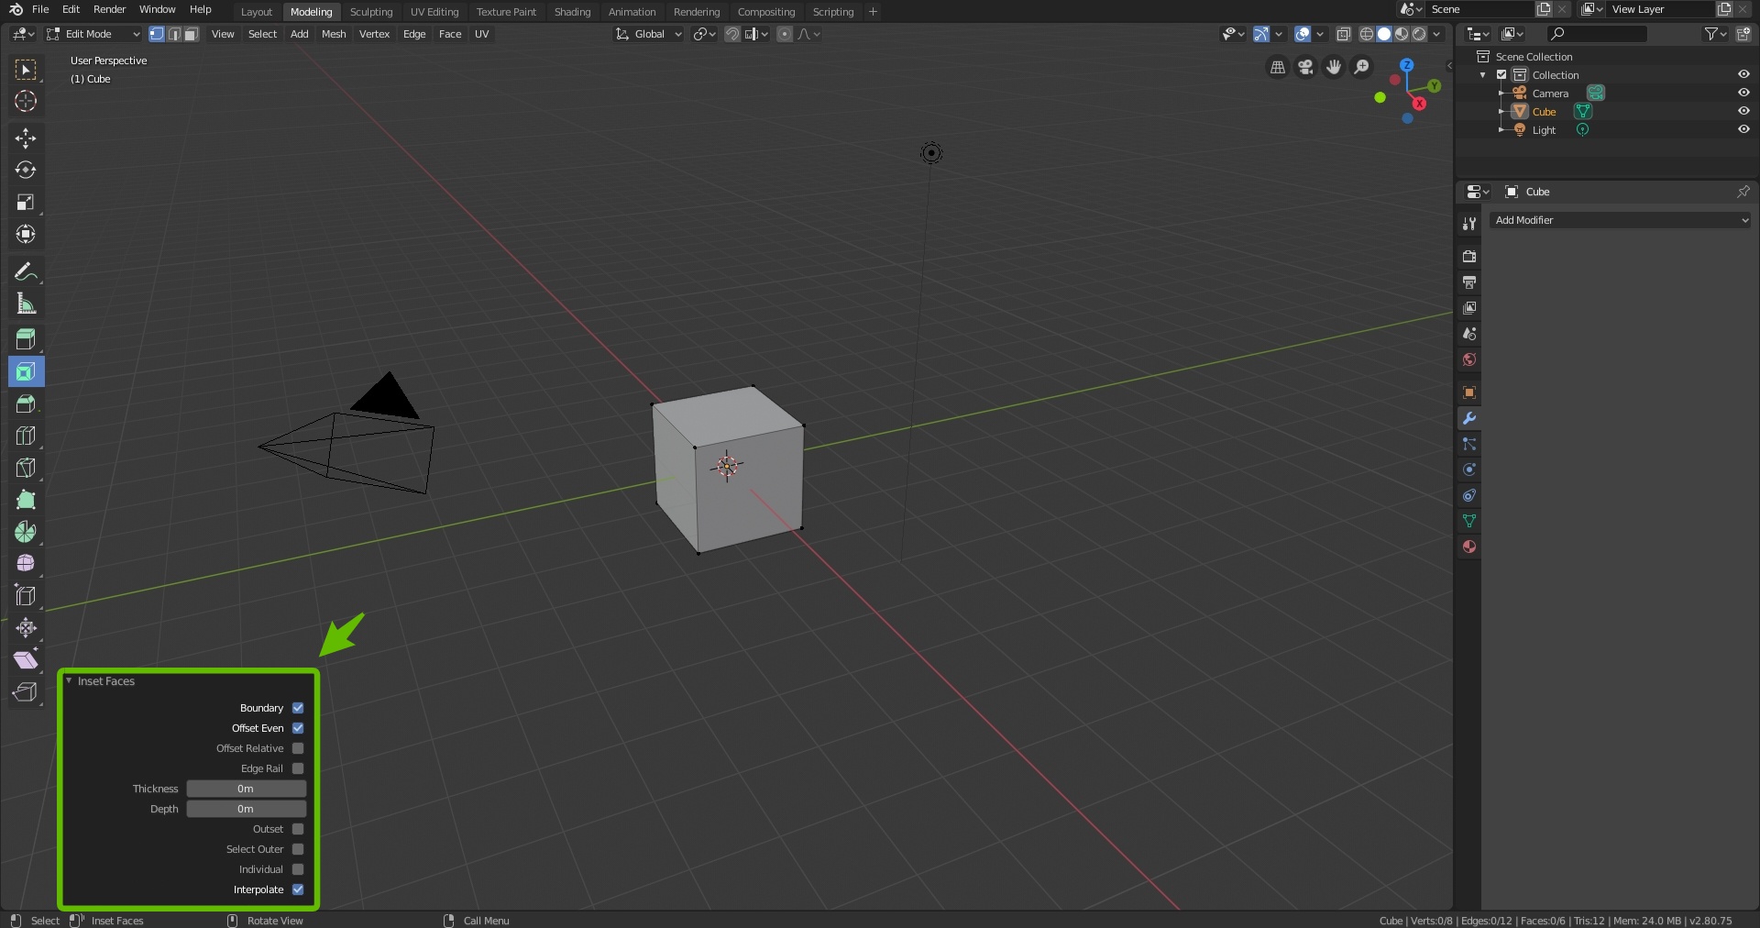Adjust the Depth value field
The height and width of the screenshot is (928, 1760).
coord(247,809)
